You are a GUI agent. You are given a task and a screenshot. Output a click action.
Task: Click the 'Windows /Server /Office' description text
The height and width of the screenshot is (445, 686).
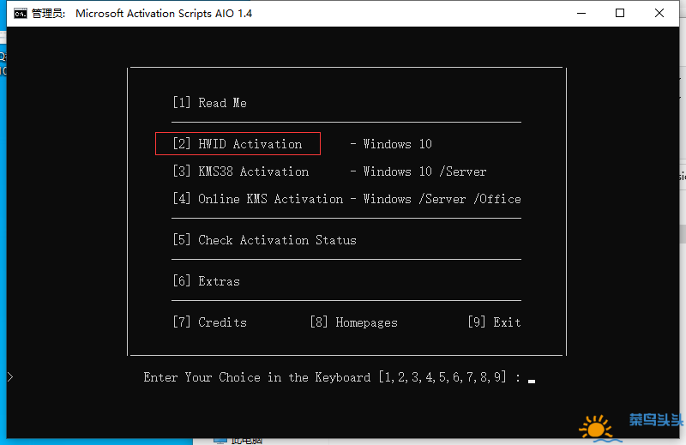pos(442,199)
